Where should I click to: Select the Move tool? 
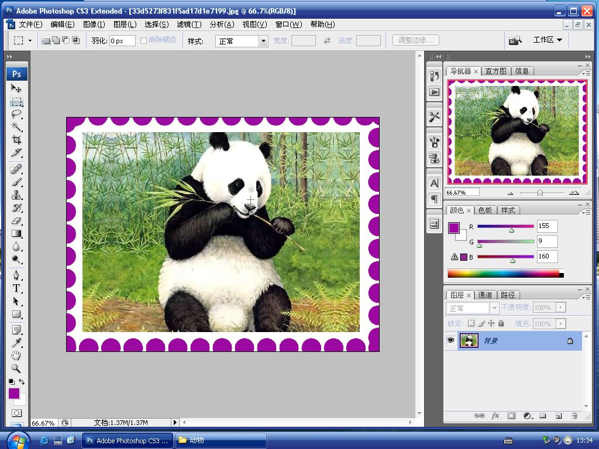click(x=16, y=87)
